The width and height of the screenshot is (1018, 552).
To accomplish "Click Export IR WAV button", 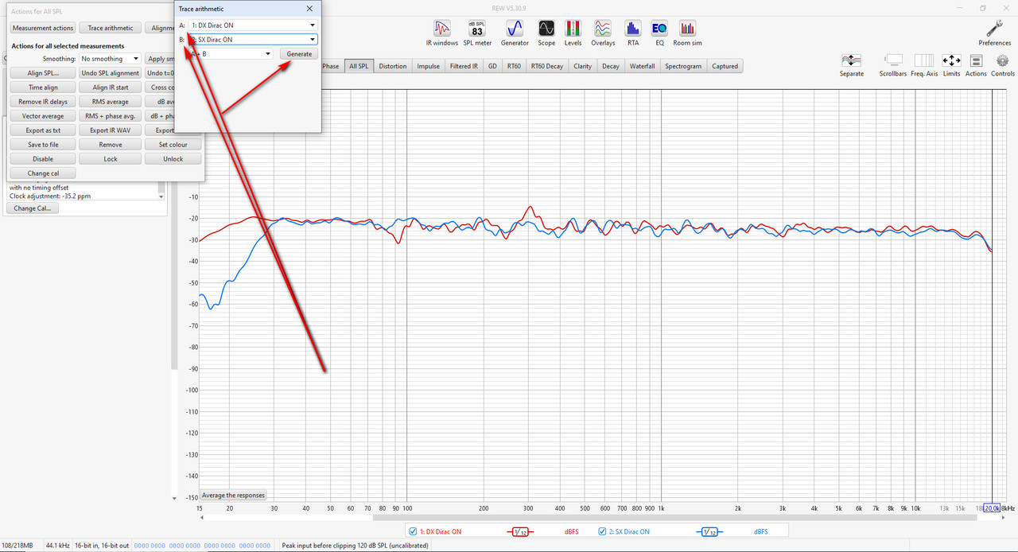I will tap(111, 130).
